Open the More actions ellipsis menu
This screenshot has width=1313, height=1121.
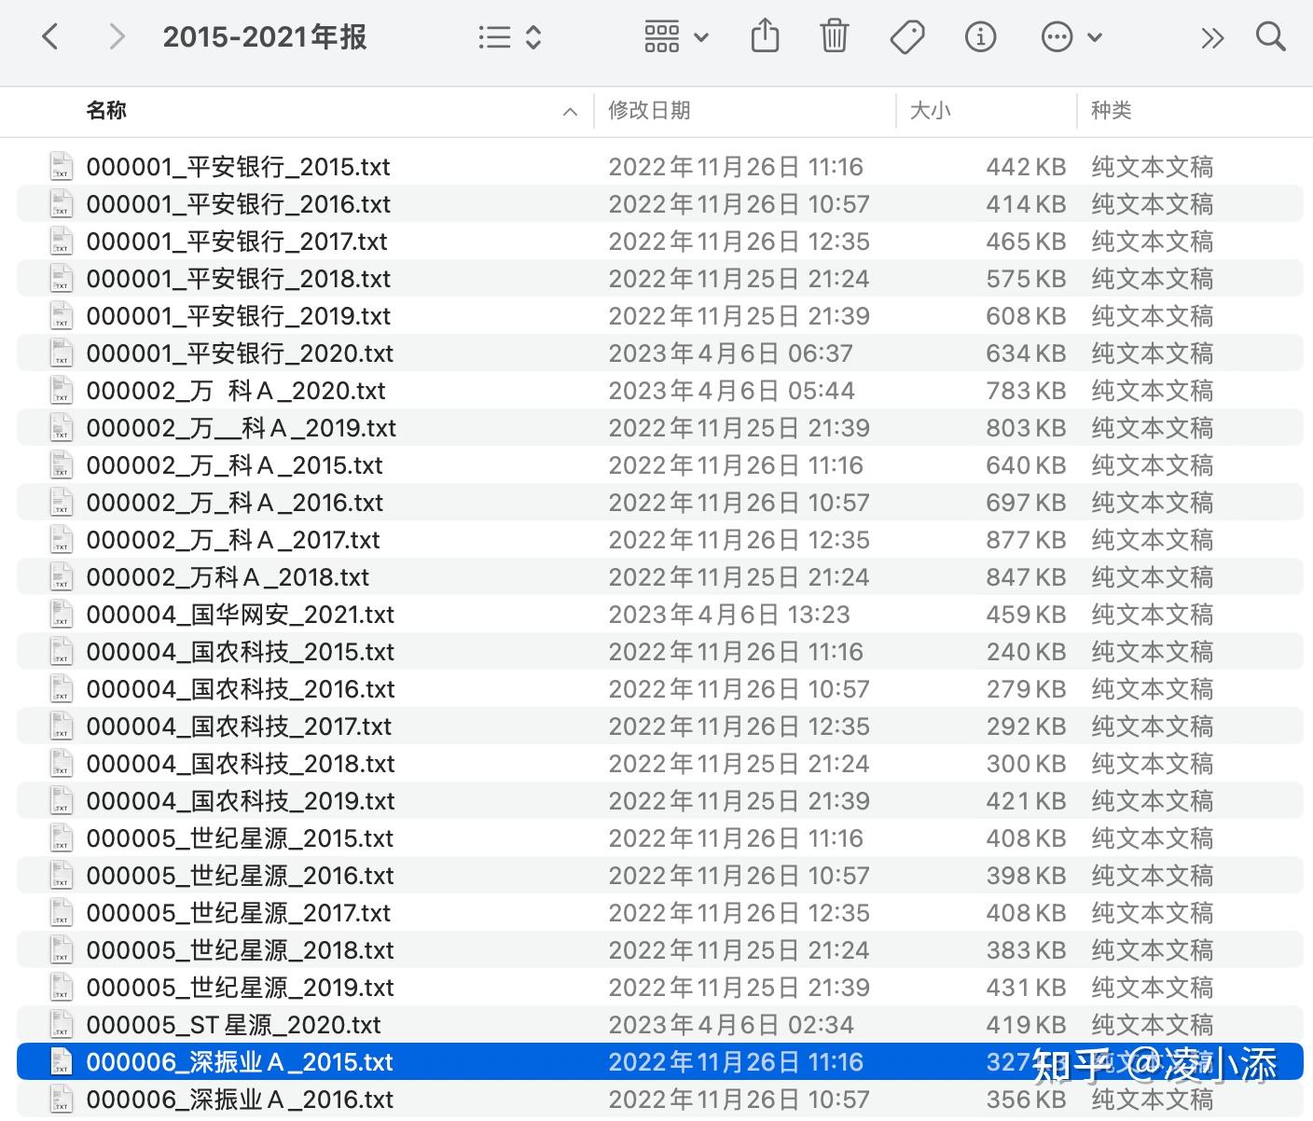click(x=1071, y=37)
